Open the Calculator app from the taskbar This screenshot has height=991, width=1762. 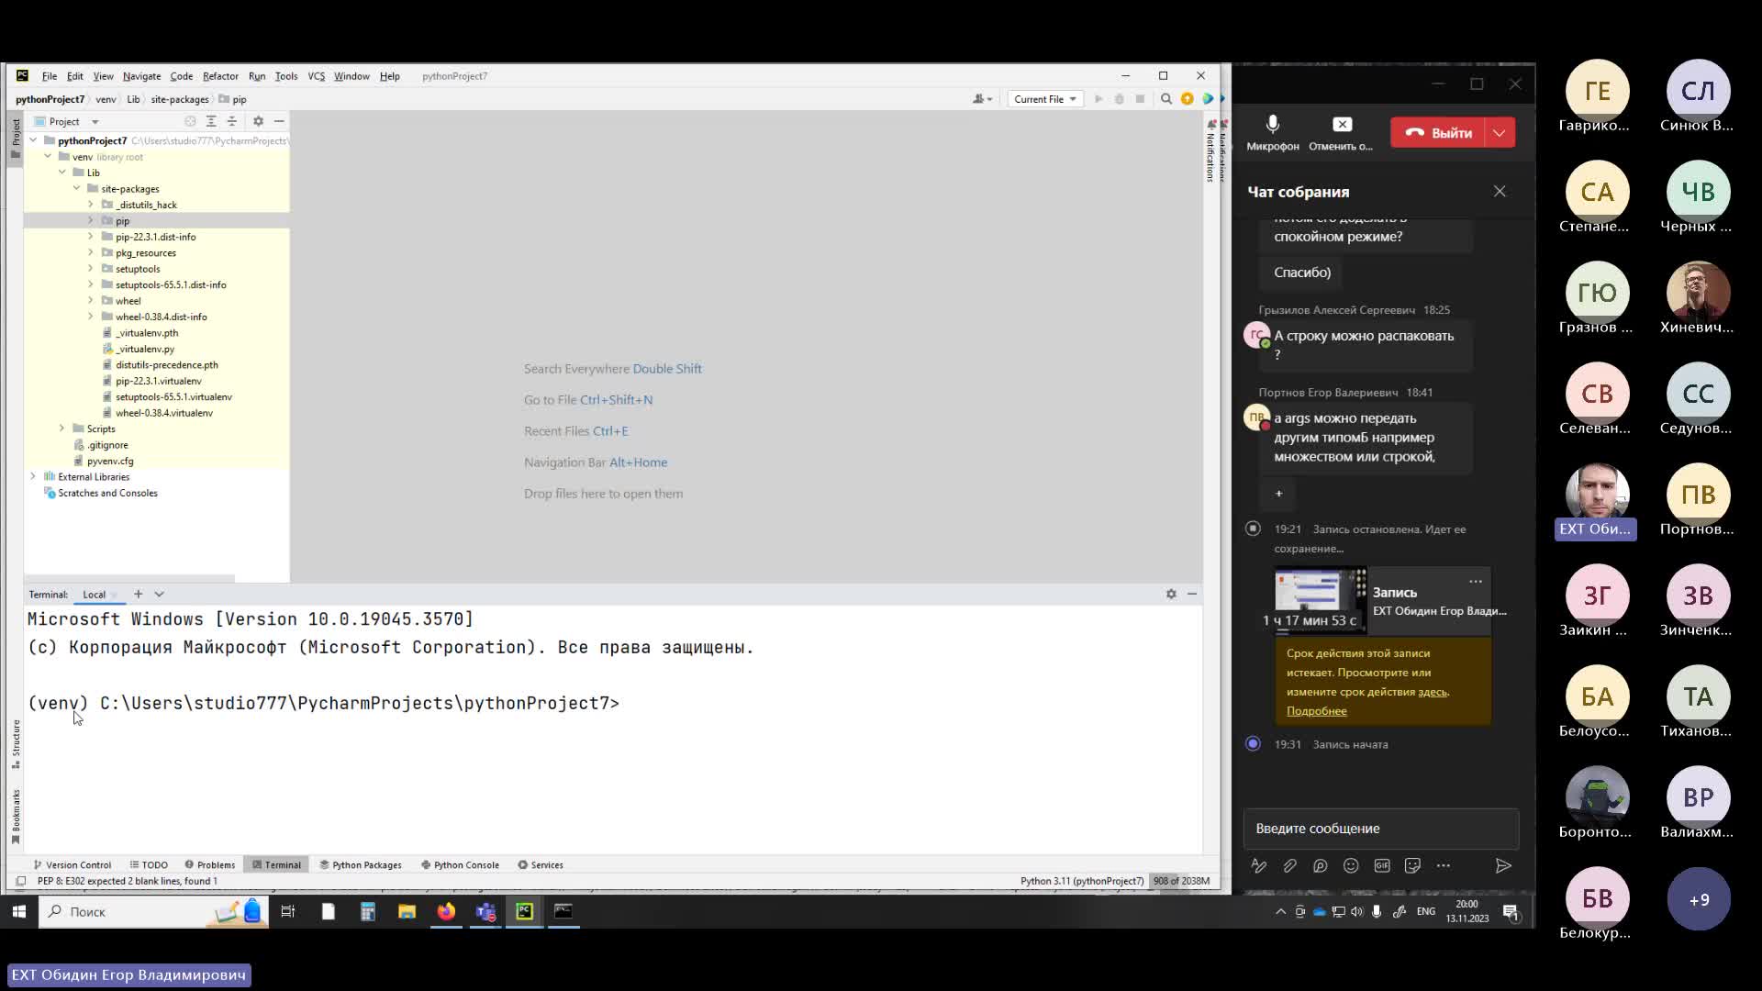[x=367, y=911]
